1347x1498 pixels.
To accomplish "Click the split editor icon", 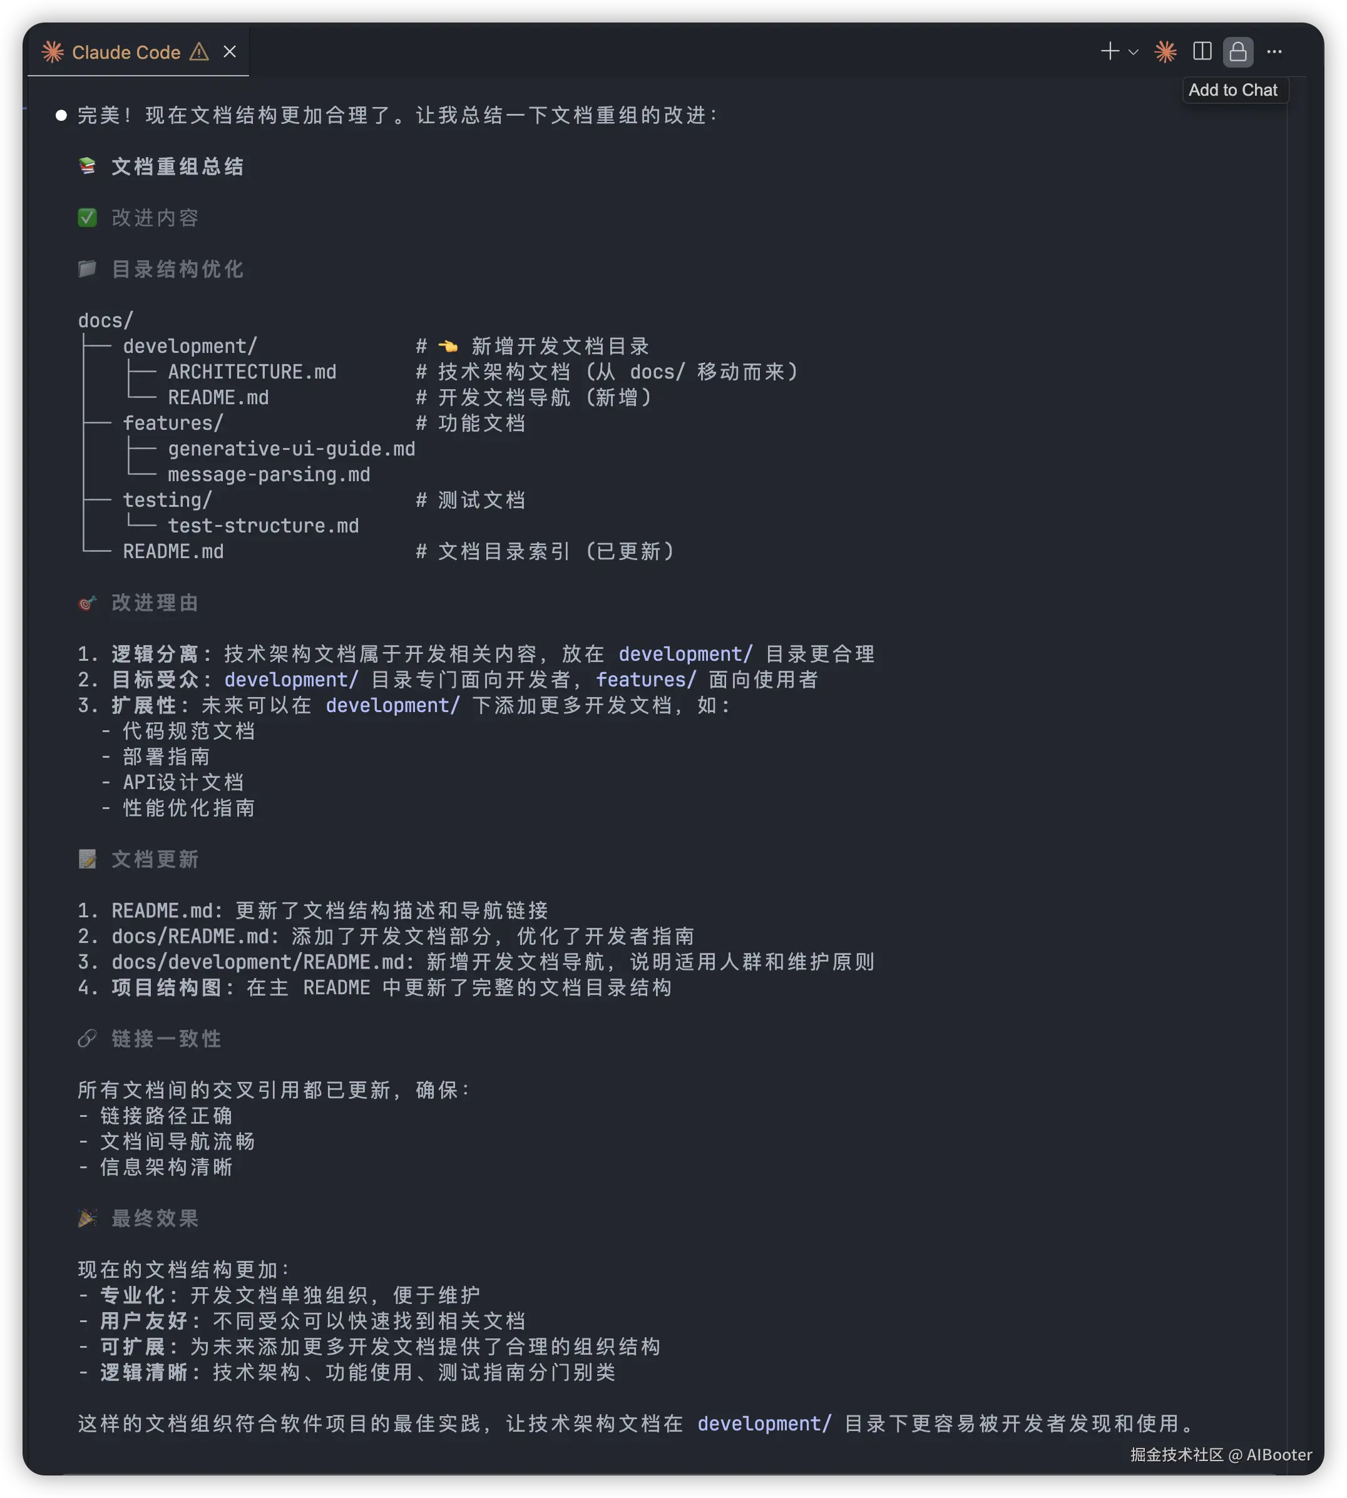I will [1202, 51].
